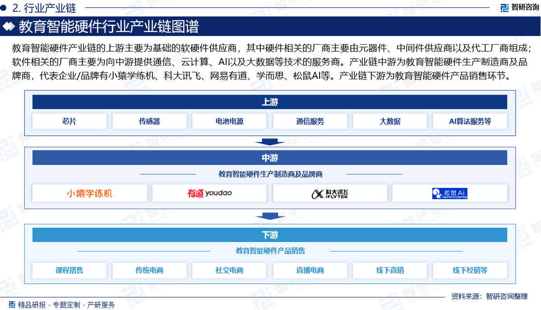Click the 线下经销等 box
The width and height of the screenshot is (541, 310).
470,270
